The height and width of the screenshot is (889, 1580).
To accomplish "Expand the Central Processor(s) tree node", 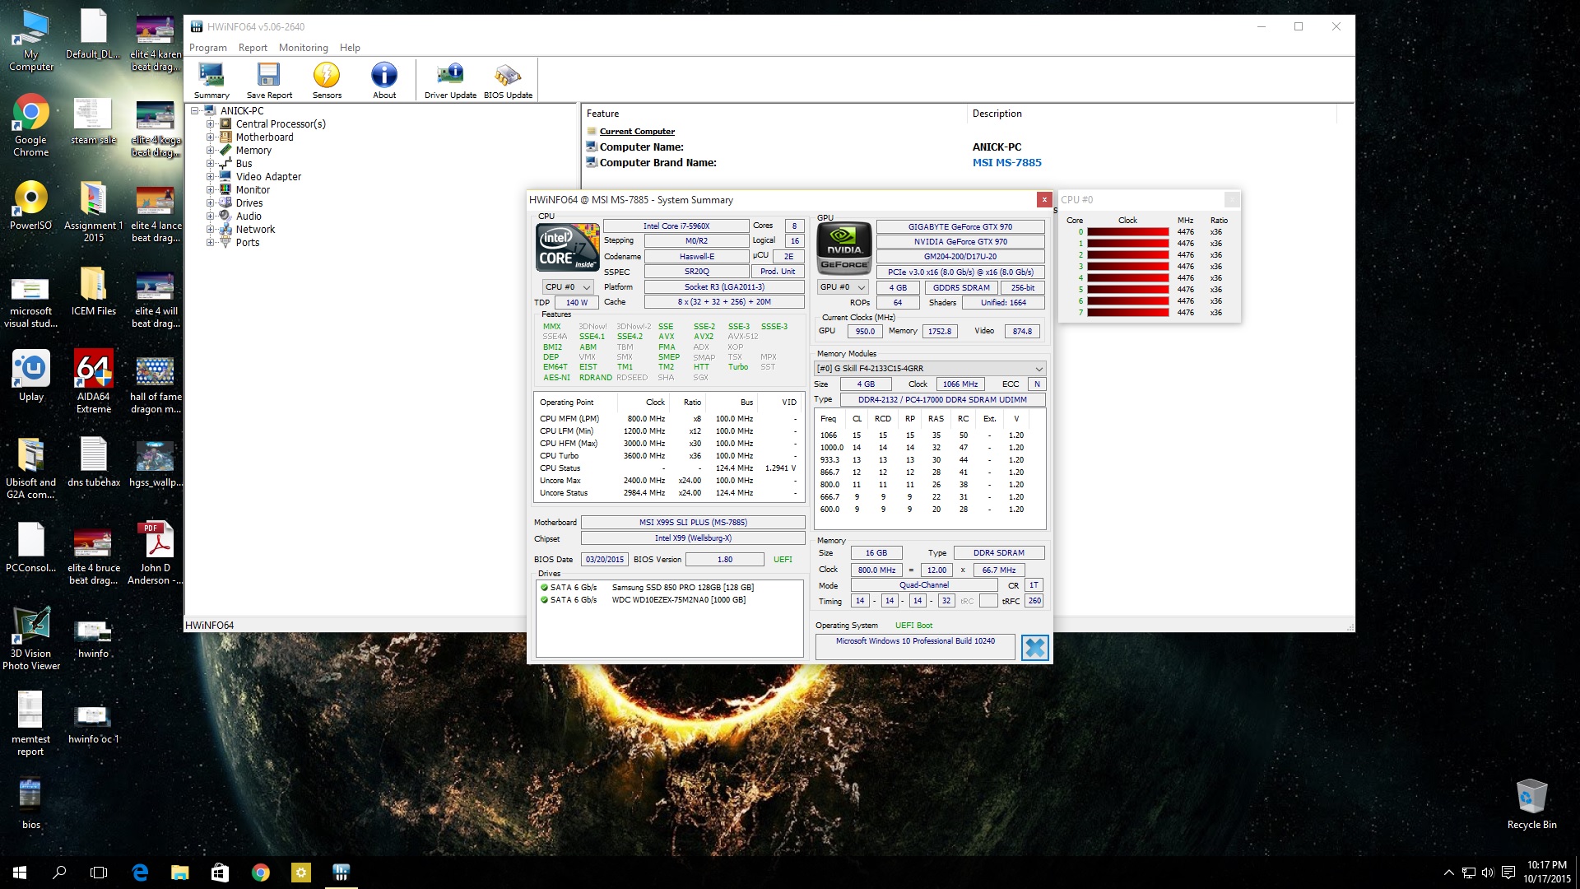I will tap(210, 124).
